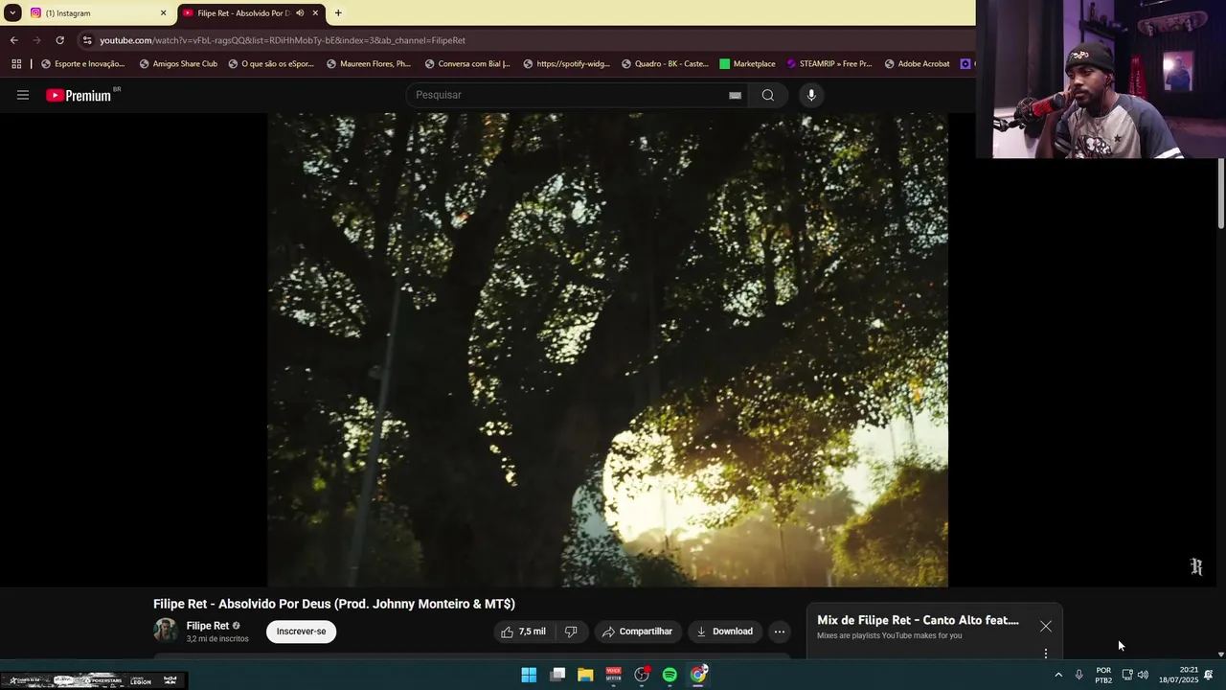This screenshot has width=1226, height=690.
Task: Subscribe using the Inscrever-se button
Action: 301,632
